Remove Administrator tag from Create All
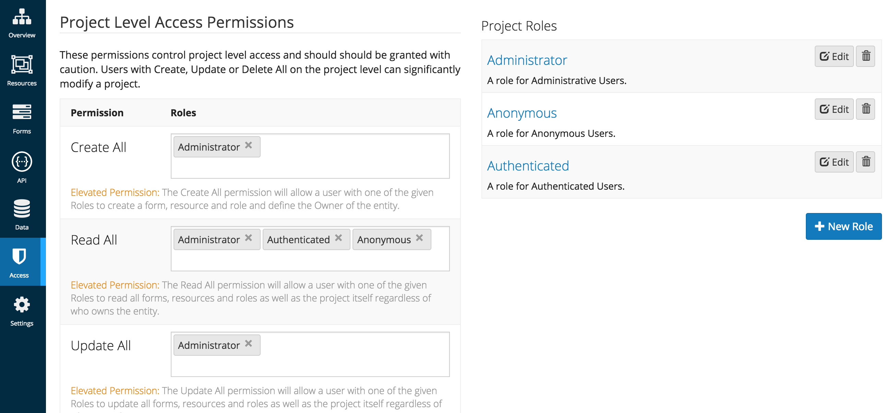Viewport: 895px width, 413px height. click(248, 145)
